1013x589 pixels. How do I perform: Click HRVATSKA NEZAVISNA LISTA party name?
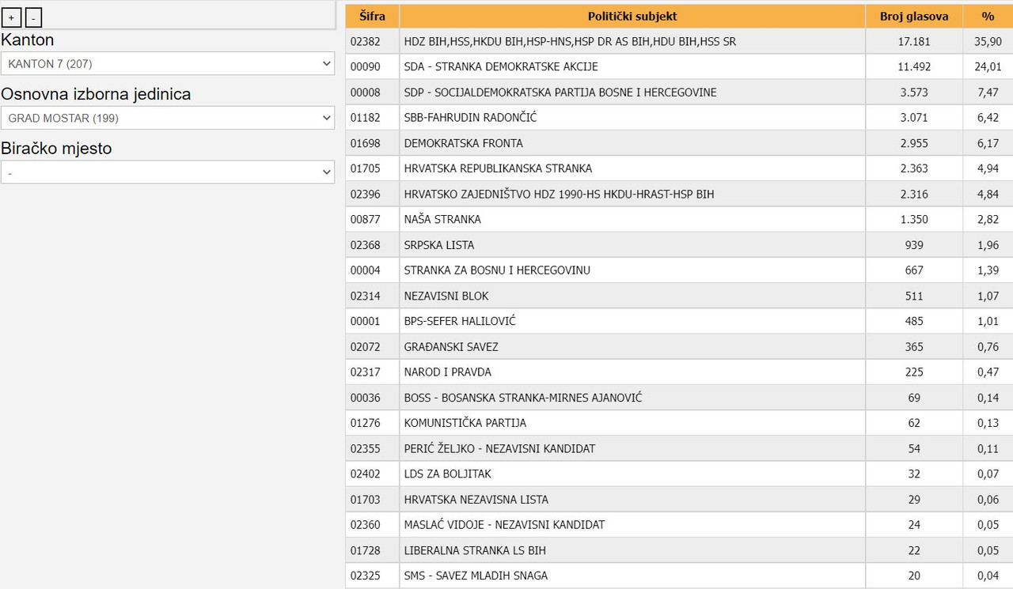coord(476,499)
